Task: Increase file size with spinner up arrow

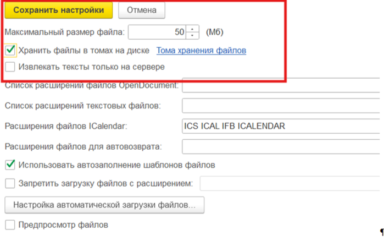Action: (x=193, y=29)
